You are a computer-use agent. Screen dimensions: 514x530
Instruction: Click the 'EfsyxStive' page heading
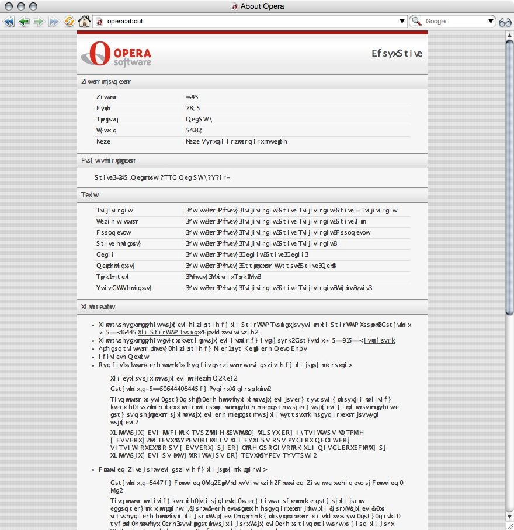point(397,53)
